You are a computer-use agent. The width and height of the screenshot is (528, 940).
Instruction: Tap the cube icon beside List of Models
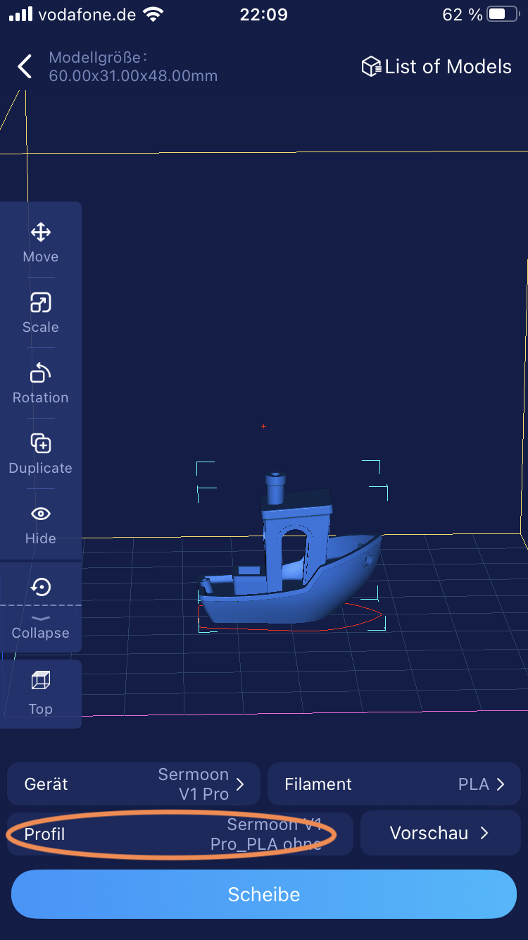pyautogui.click(x=370, y=67)
